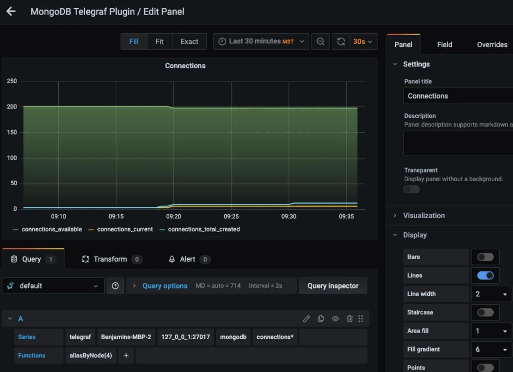
Task: Enable Points display
Action: 485,367
